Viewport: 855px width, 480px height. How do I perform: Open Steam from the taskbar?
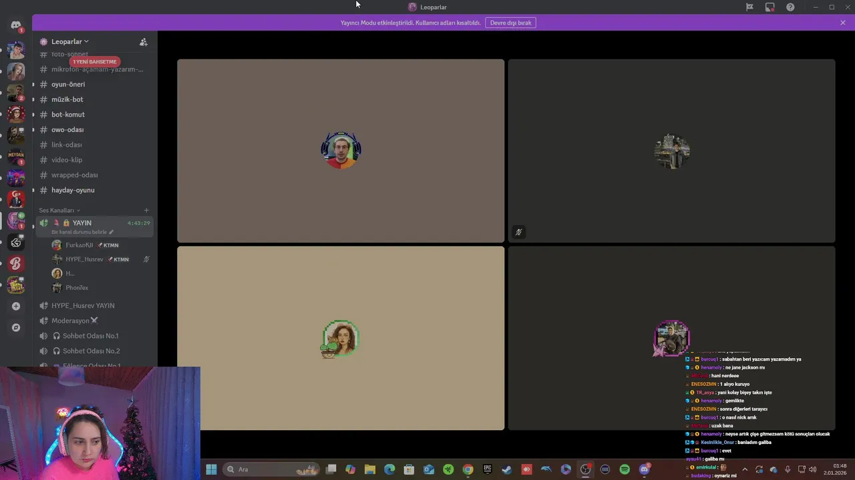pyautogui.click(x=507, y=469)
